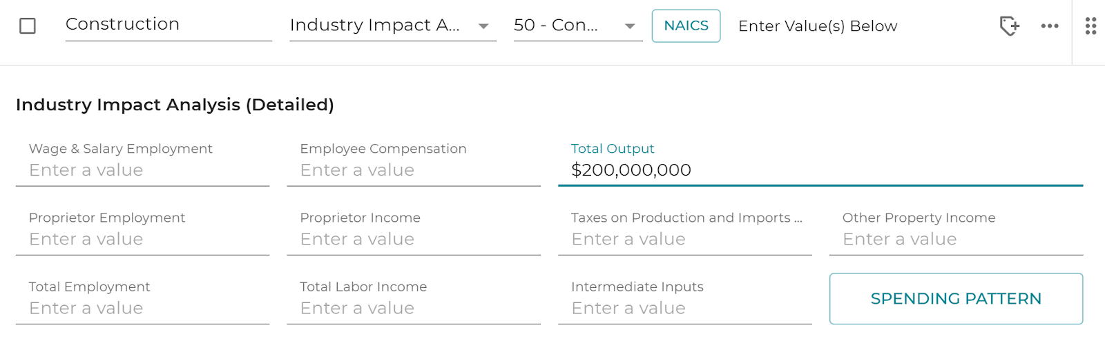Click the NAICS button
Viewport: 1105px width, 343px height.
(686, 25)
